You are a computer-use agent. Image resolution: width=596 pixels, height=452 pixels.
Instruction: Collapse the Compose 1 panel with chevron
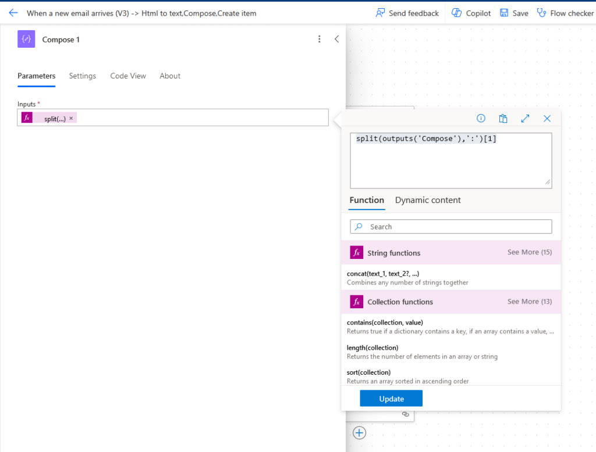click(337, 39)
